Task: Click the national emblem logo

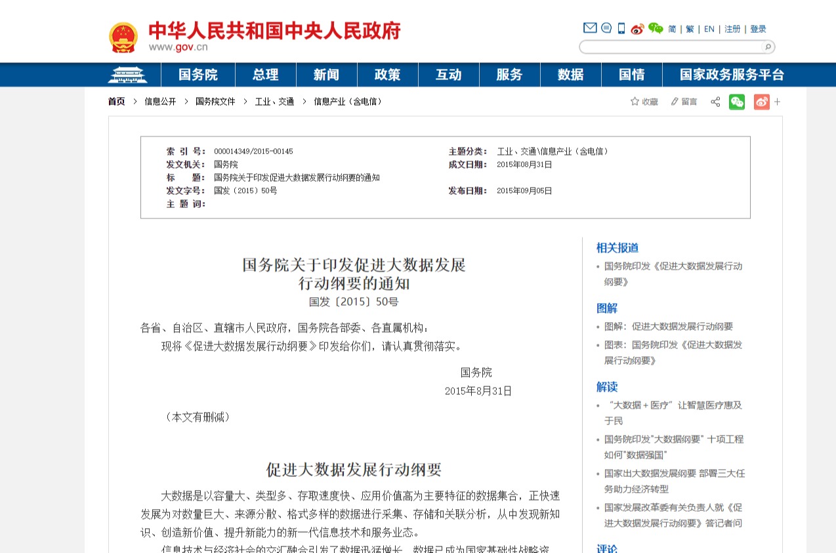Action: pyautogui.click(x=123, y=37)
